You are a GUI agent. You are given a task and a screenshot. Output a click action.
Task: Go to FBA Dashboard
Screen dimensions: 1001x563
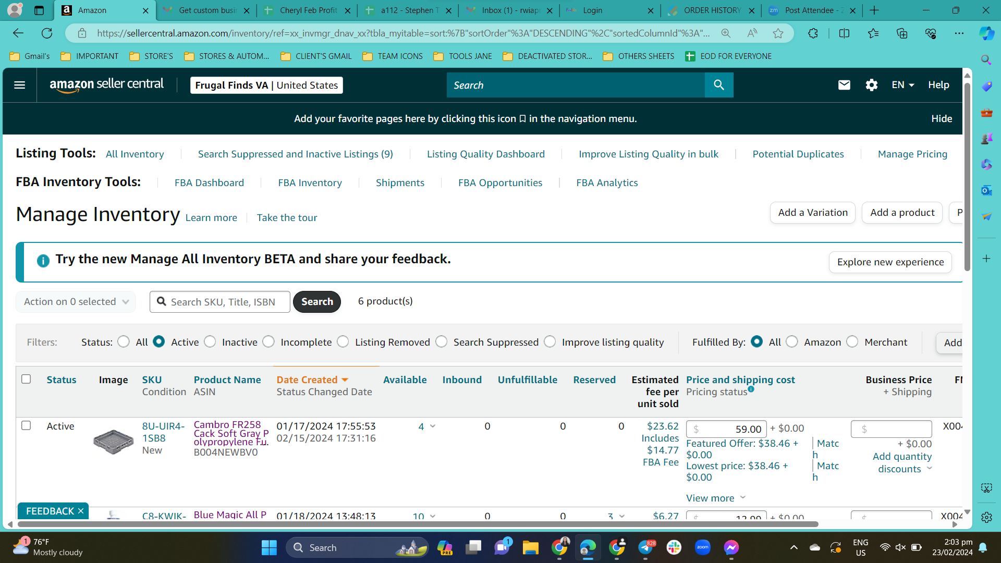209,183
